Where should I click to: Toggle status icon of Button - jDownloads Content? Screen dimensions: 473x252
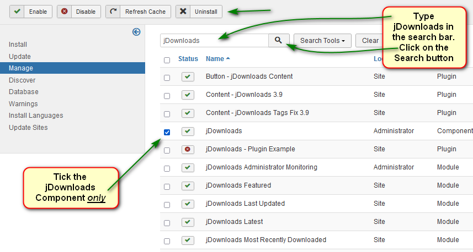click(x=188, y=76)
